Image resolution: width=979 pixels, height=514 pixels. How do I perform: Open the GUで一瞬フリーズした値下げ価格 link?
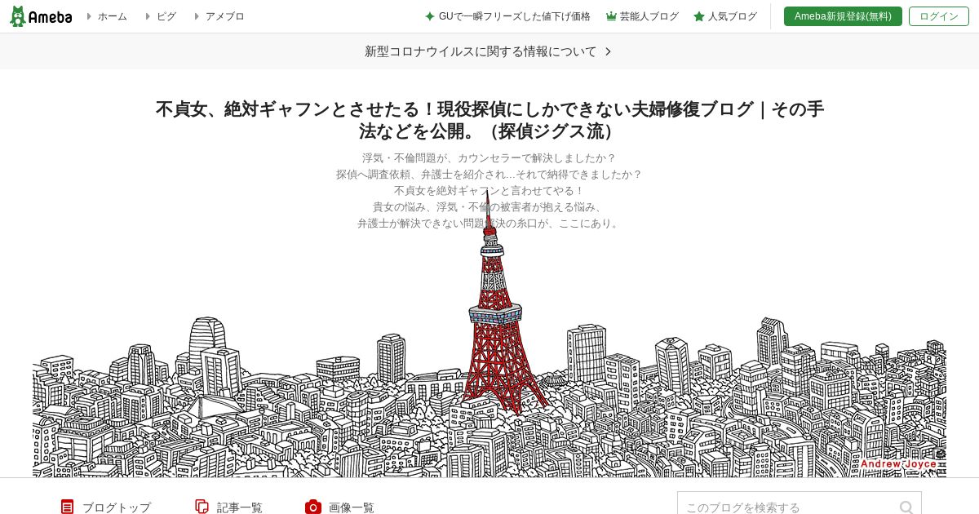514,16
